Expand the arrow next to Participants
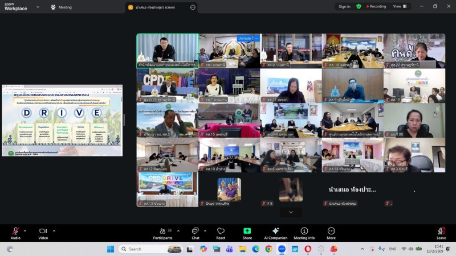456x256 pixels. (x=178, y=230)
